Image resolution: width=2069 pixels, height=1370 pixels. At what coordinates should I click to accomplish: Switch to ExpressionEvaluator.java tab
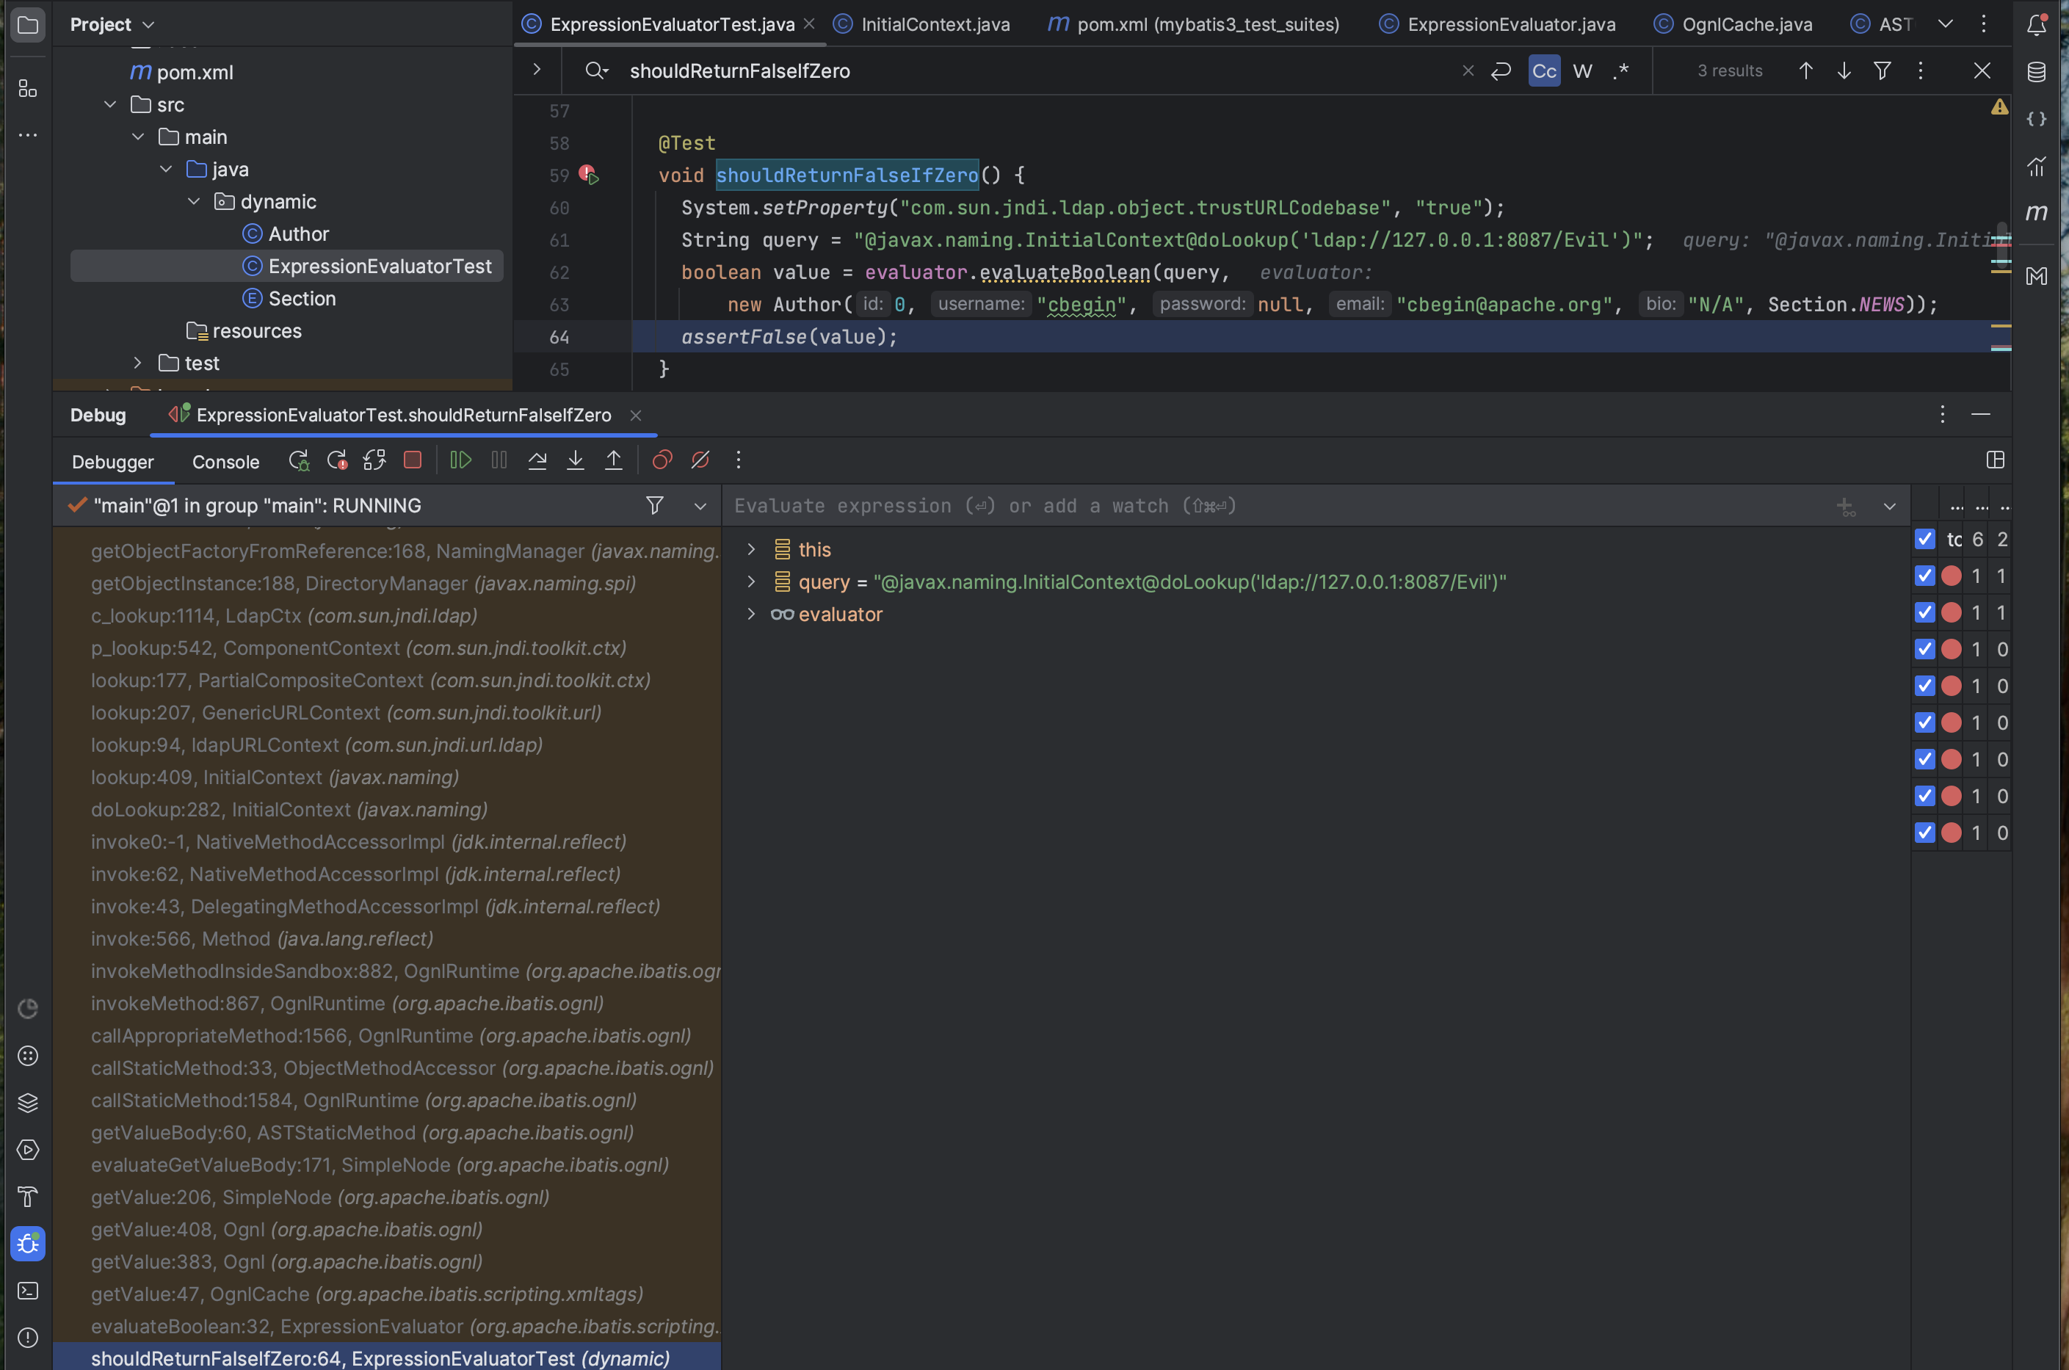click(x=1498, y=24)
